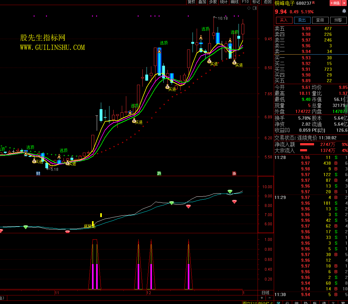Click the red R margin-trading badge
Viewport: 348px width, 304px height.
coord(314,3)
